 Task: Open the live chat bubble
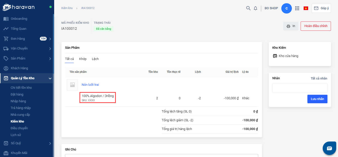coord(329,148)
